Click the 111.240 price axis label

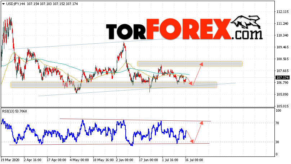[x=282, y=24]
